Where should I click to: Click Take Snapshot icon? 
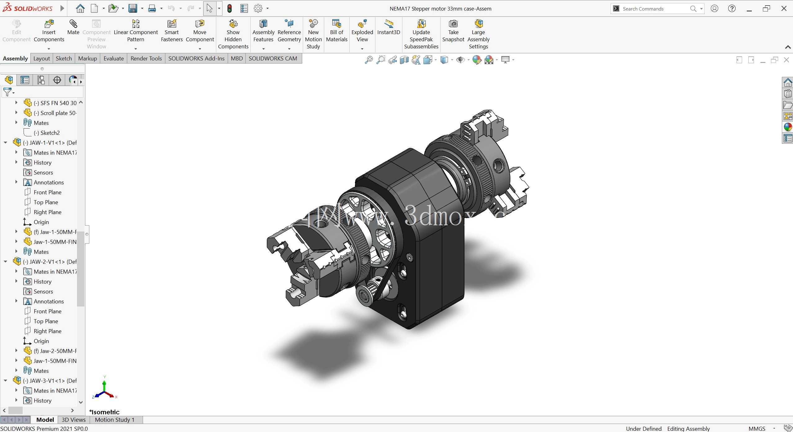click(x=453, y=24)
